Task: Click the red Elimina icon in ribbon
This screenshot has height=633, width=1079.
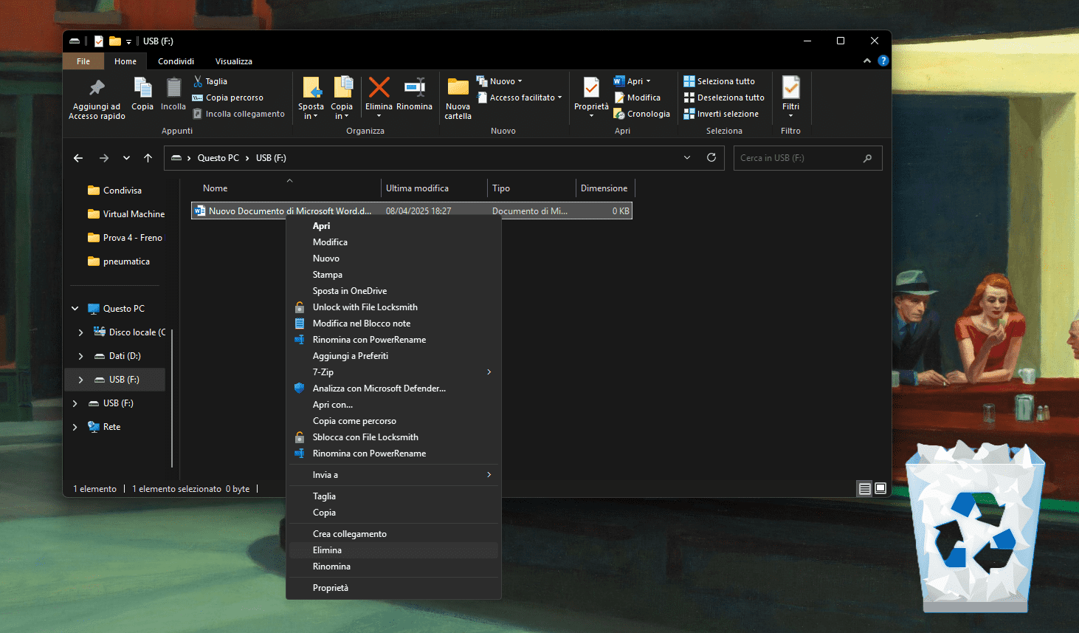Action: click(x=379, y=89)
